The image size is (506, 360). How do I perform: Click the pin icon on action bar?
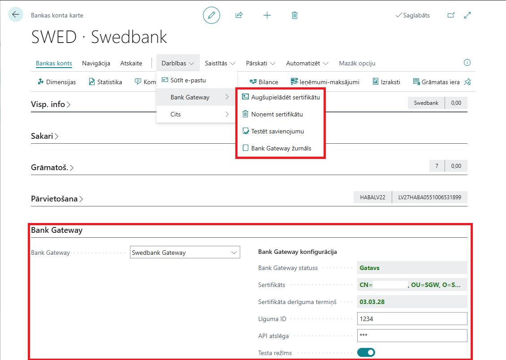[x=467, y=81]
